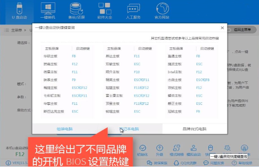Click the 升级 upload-arrow icon
Viewport: 259px width, 167px height.
pos(160,148)
